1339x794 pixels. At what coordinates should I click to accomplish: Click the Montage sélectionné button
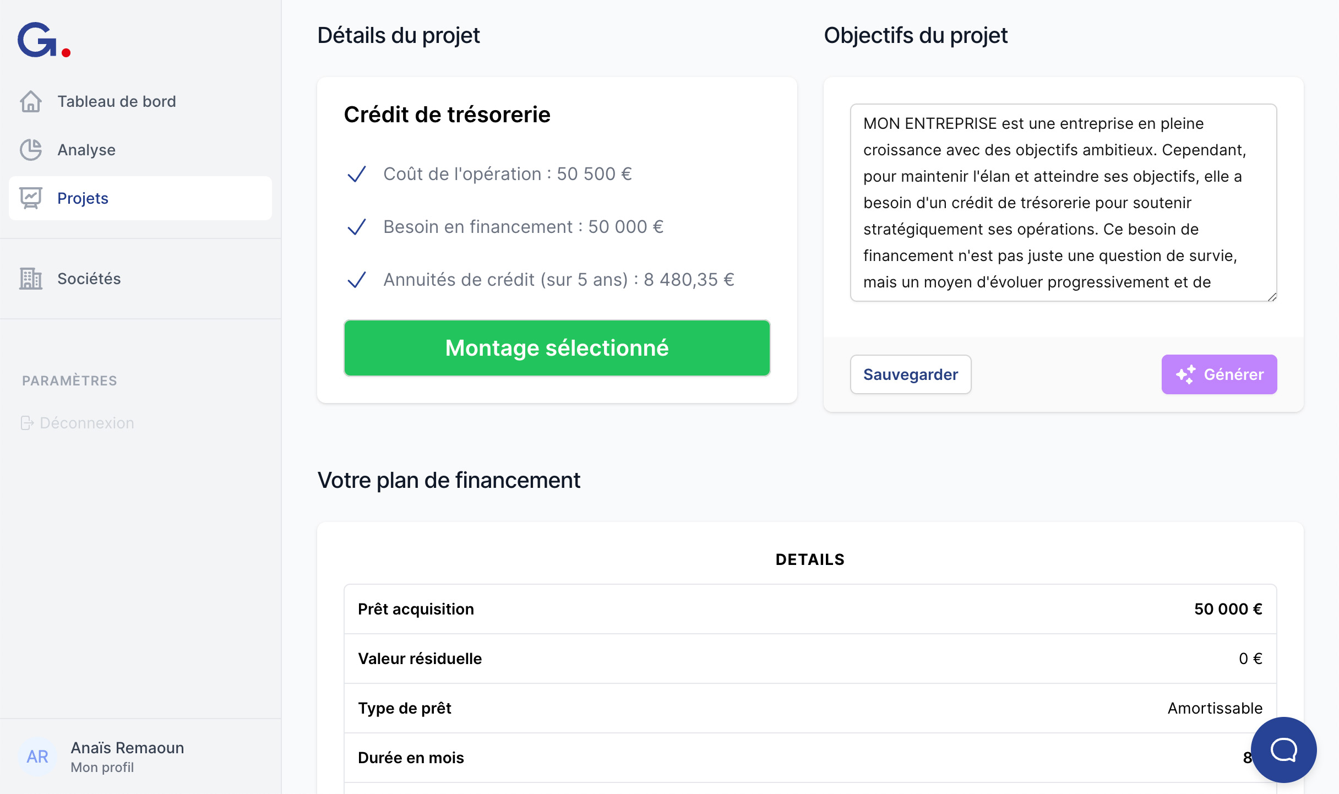557,348
